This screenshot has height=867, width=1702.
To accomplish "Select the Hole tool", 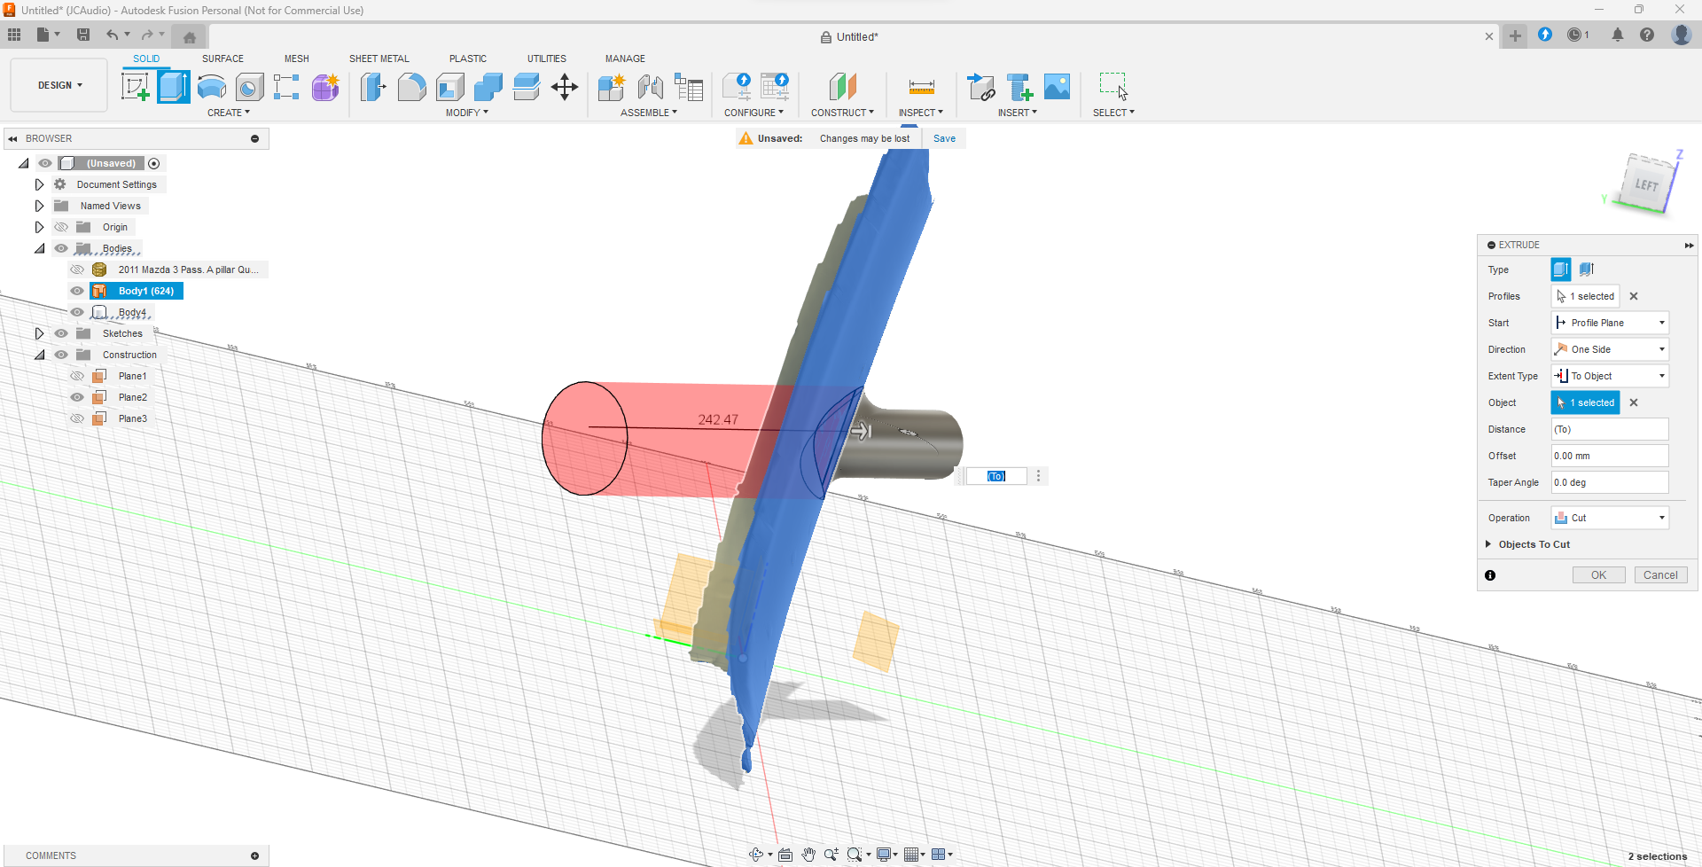I will (x=250, y=87).
